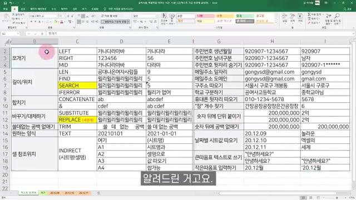The width and height of the screenshot is (356, 200).
Task: Click yellow SEARCH cell
Action: 77,86
